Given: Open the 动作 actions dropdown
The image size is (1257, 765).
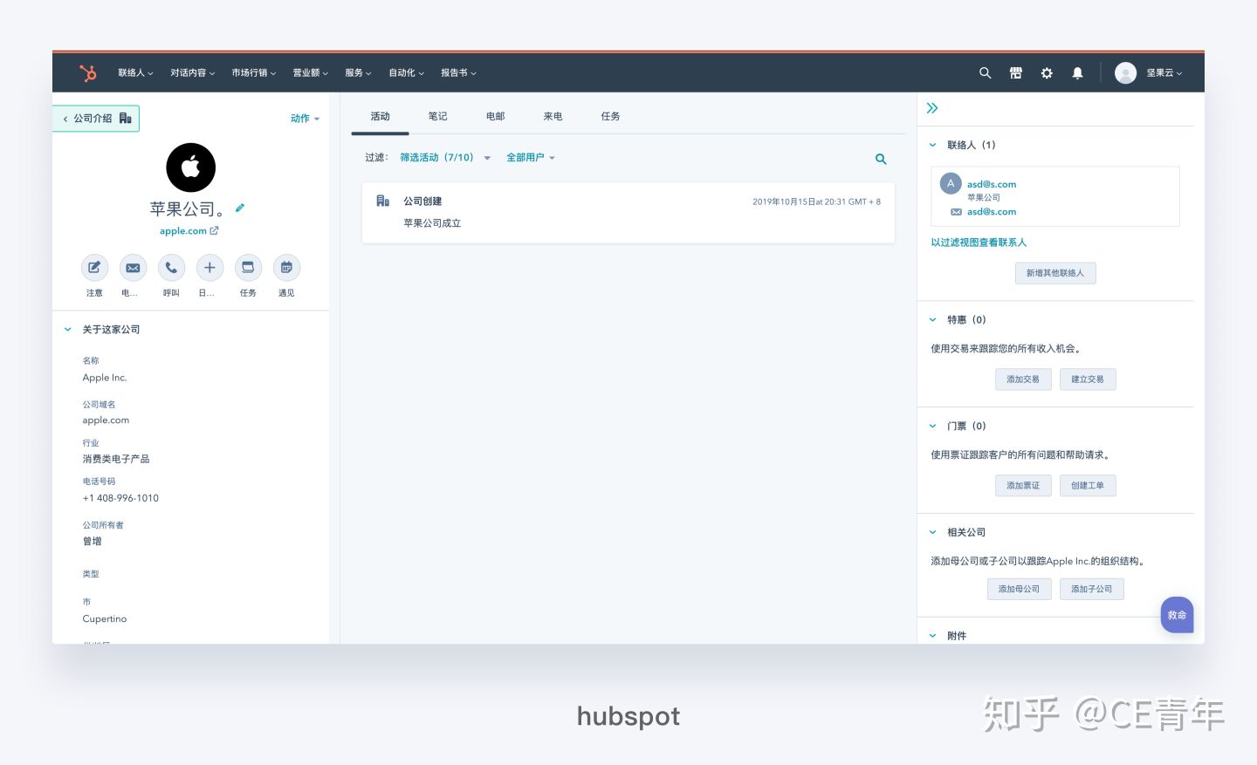Looking at the screenshot, I should (305, 119).
